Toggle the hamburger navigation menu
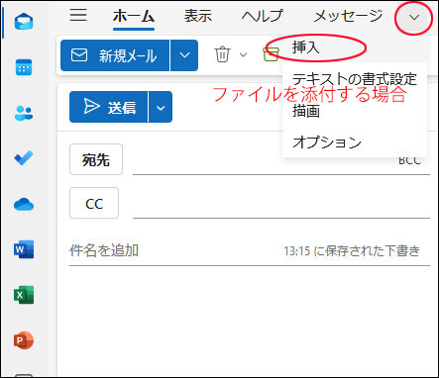 tap(78, 15)
